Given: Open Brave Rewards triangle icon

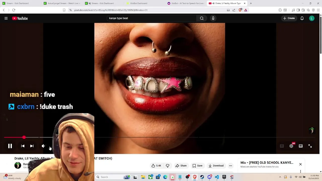Looking at the screenshot, I should [246, 10].
